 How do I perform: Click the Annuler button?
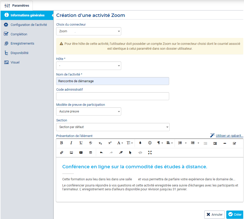(215, 214)
